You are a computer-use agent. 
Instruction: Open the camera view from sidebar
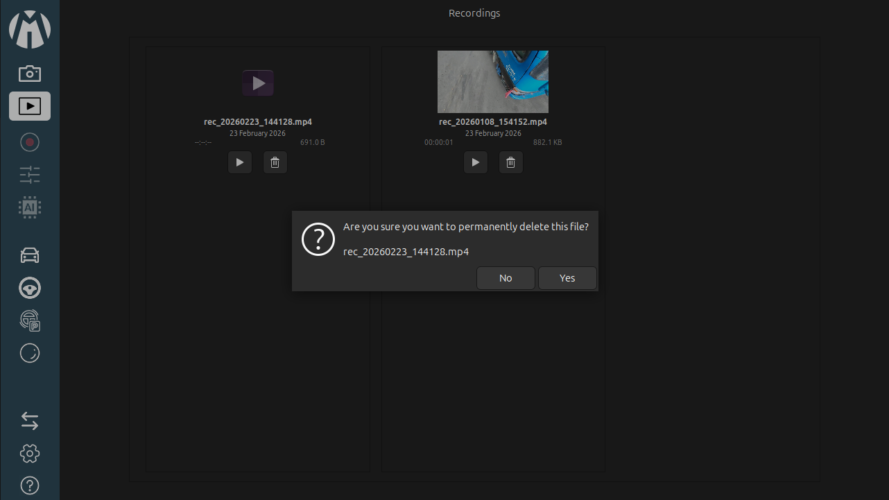(30, 73)
